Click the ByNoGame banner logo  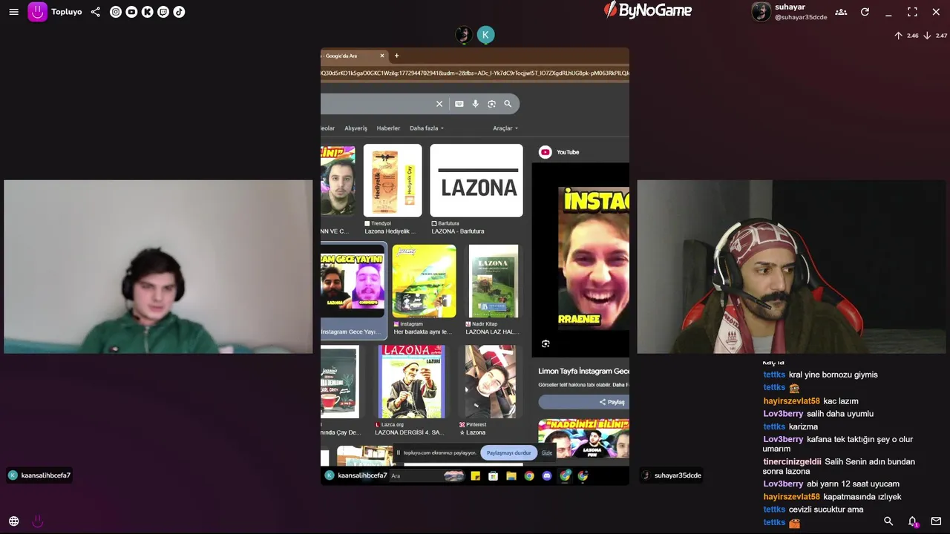click(x=647, y=10)
